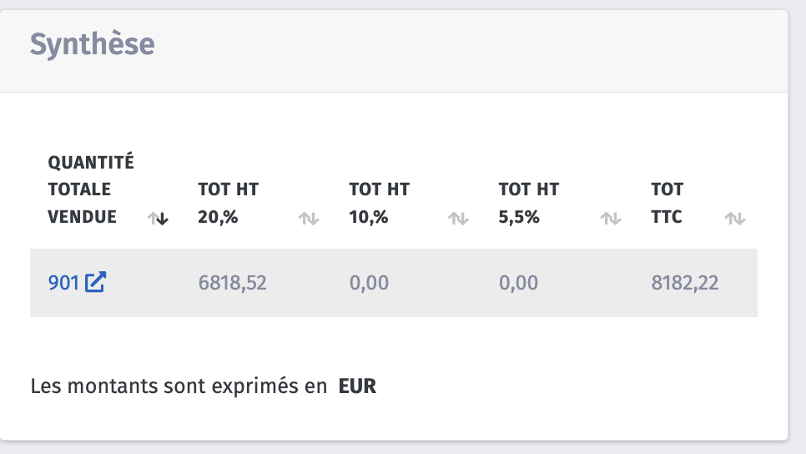Click the TOT HT 10,% header label

tap(379, 203)
